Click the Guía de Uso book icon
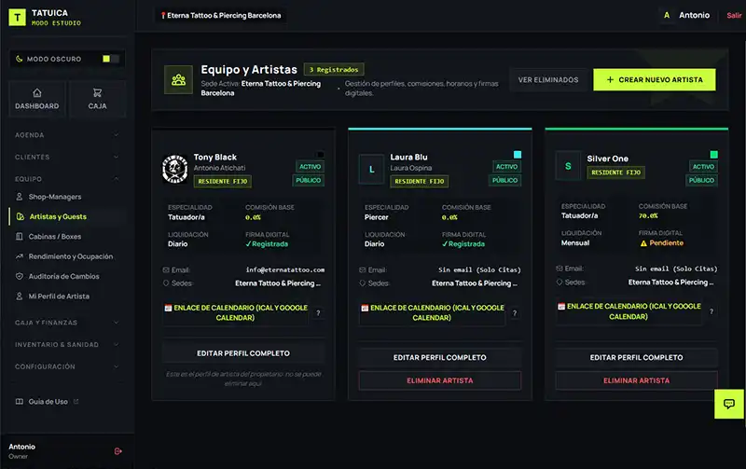 pos(20,402)
